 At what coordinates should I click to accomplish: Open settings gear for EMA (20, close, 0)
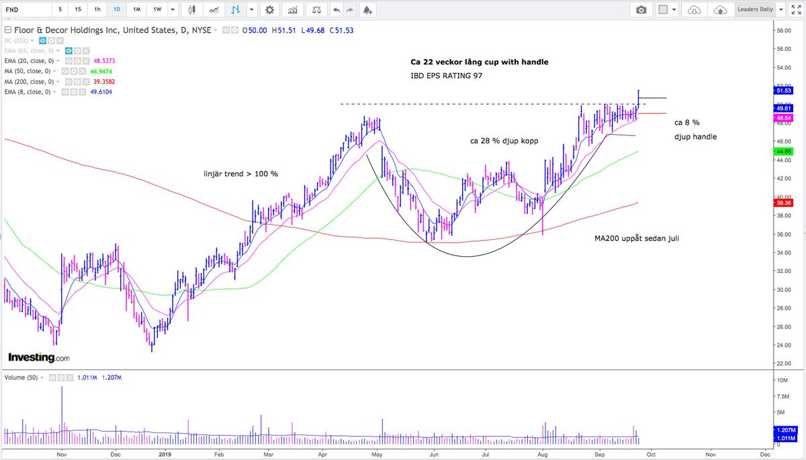tap(77, 61)
